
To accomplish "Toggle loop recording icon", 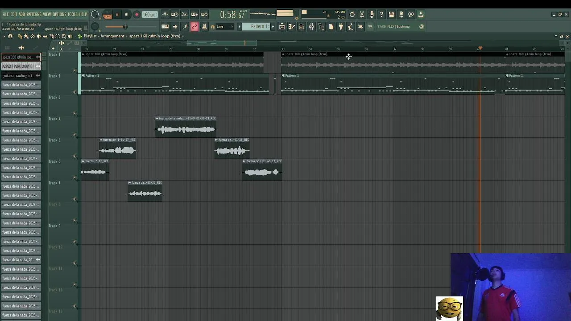I will point(204,15).
